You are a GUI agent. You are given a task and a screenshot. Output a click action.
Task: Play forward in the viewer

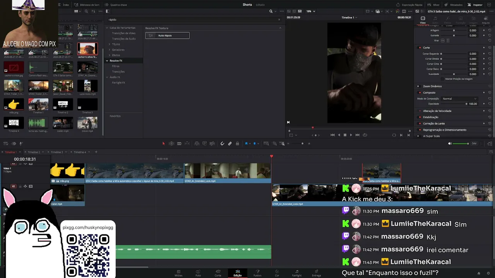tap(351, 135)
